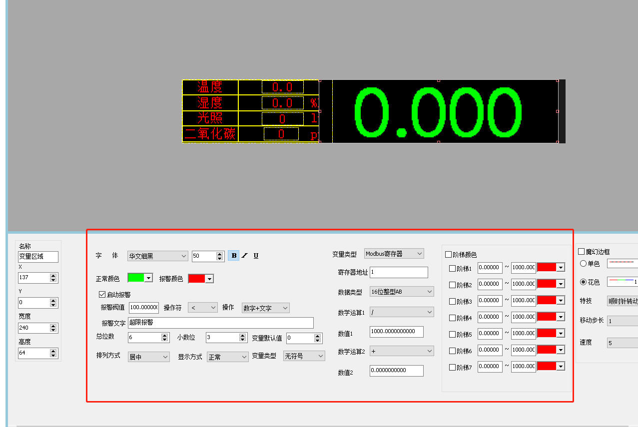The height and width of the screenshot is (427, 638).
Task: Open the 显示方式 dropdown showing 正常
Action: [228, 357]
